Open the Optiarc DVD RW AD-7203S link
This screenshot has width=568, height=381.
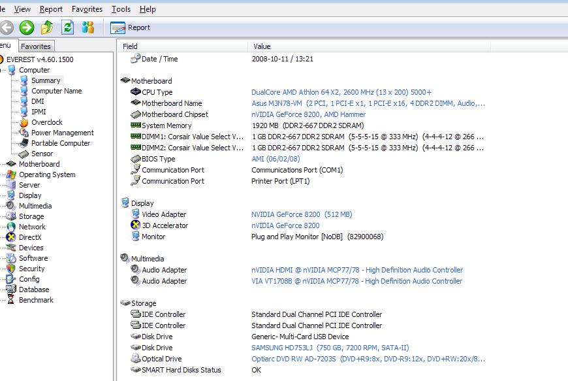coord(368,359)
